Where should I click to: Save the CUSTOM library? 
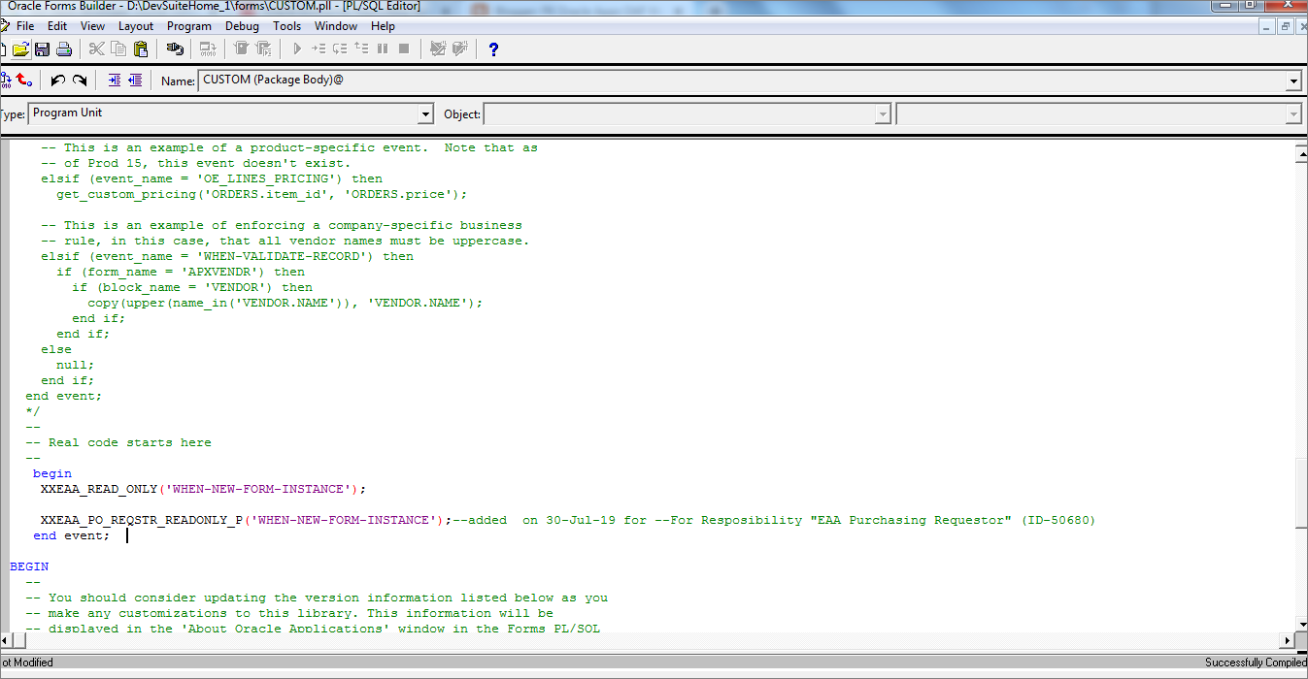pos(42,49)
